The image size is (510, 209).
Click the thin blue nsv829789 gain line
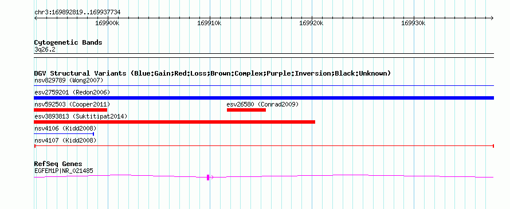click(264, 86)
